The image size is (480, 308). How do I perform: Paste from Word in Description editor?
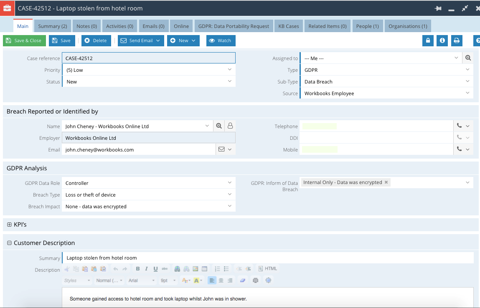[x=103, y=269]
